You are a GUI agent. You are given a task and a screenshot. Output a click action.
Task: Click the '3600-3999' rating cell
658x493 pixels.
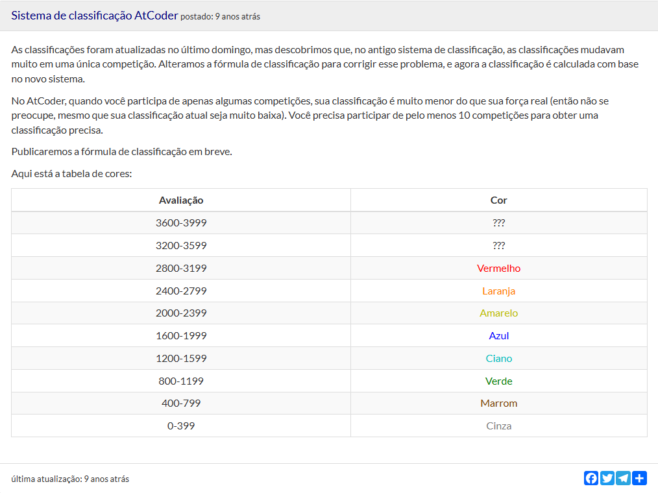click(x=181, y=223)
